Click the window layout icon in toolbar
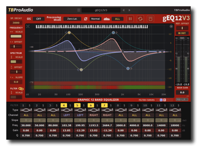 click(150, 19)
